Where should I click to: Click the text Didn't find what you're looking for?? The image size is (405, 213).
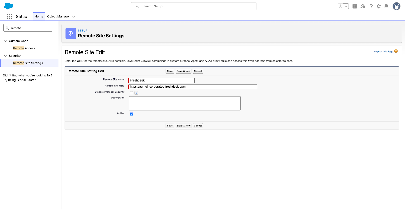coord(28,75)
